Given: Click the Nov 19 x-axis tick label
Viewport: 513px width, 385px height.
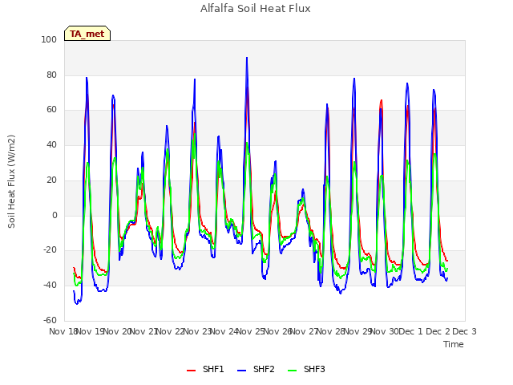Looking at the screenshot, I should (x=90, y=331).
